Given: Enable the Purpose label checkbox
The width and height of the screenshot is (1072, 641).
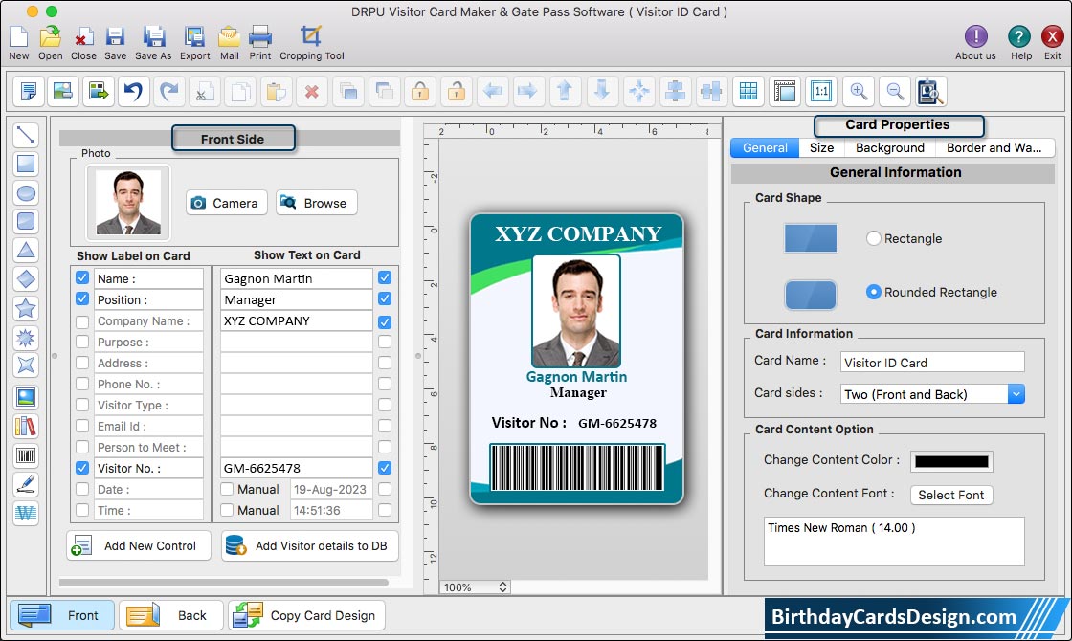Looking at the screenshot, I should tap(82, 342).
